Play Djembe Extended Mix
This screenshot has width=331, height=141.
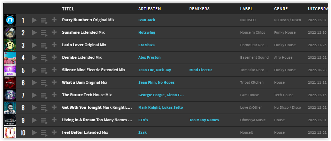[34, 58]
